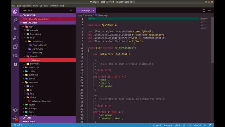This screenshot has width=225, height=127.
Task: Expand the database folder
Action: click(x=24, y=75)
